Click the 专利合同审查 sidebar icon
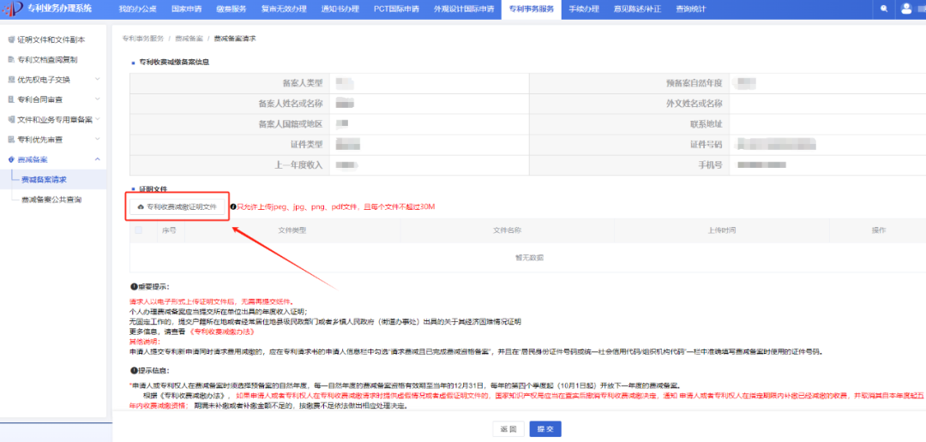This screenshot has width=926, height=442. 11,99
